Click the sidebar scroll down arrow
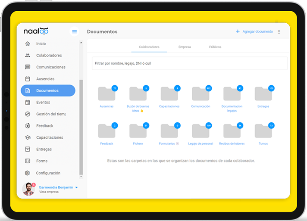 (x=81, y=176)
